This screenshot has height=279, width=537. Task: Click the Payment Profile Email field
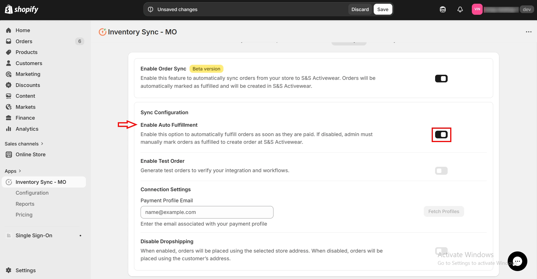(207, 212)
